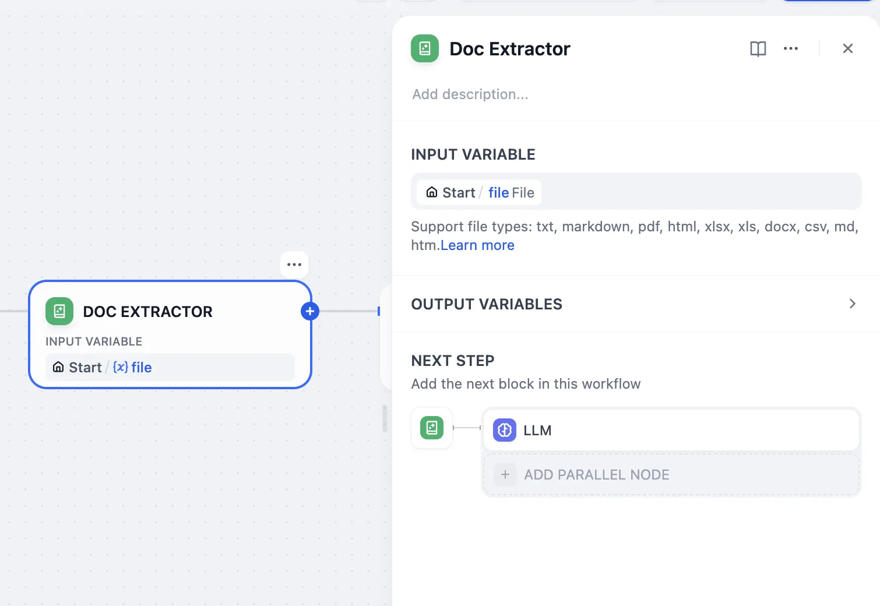Screen dimensions: 880x606
Task: Click the Add description field
Action: [x=470, y=94]
